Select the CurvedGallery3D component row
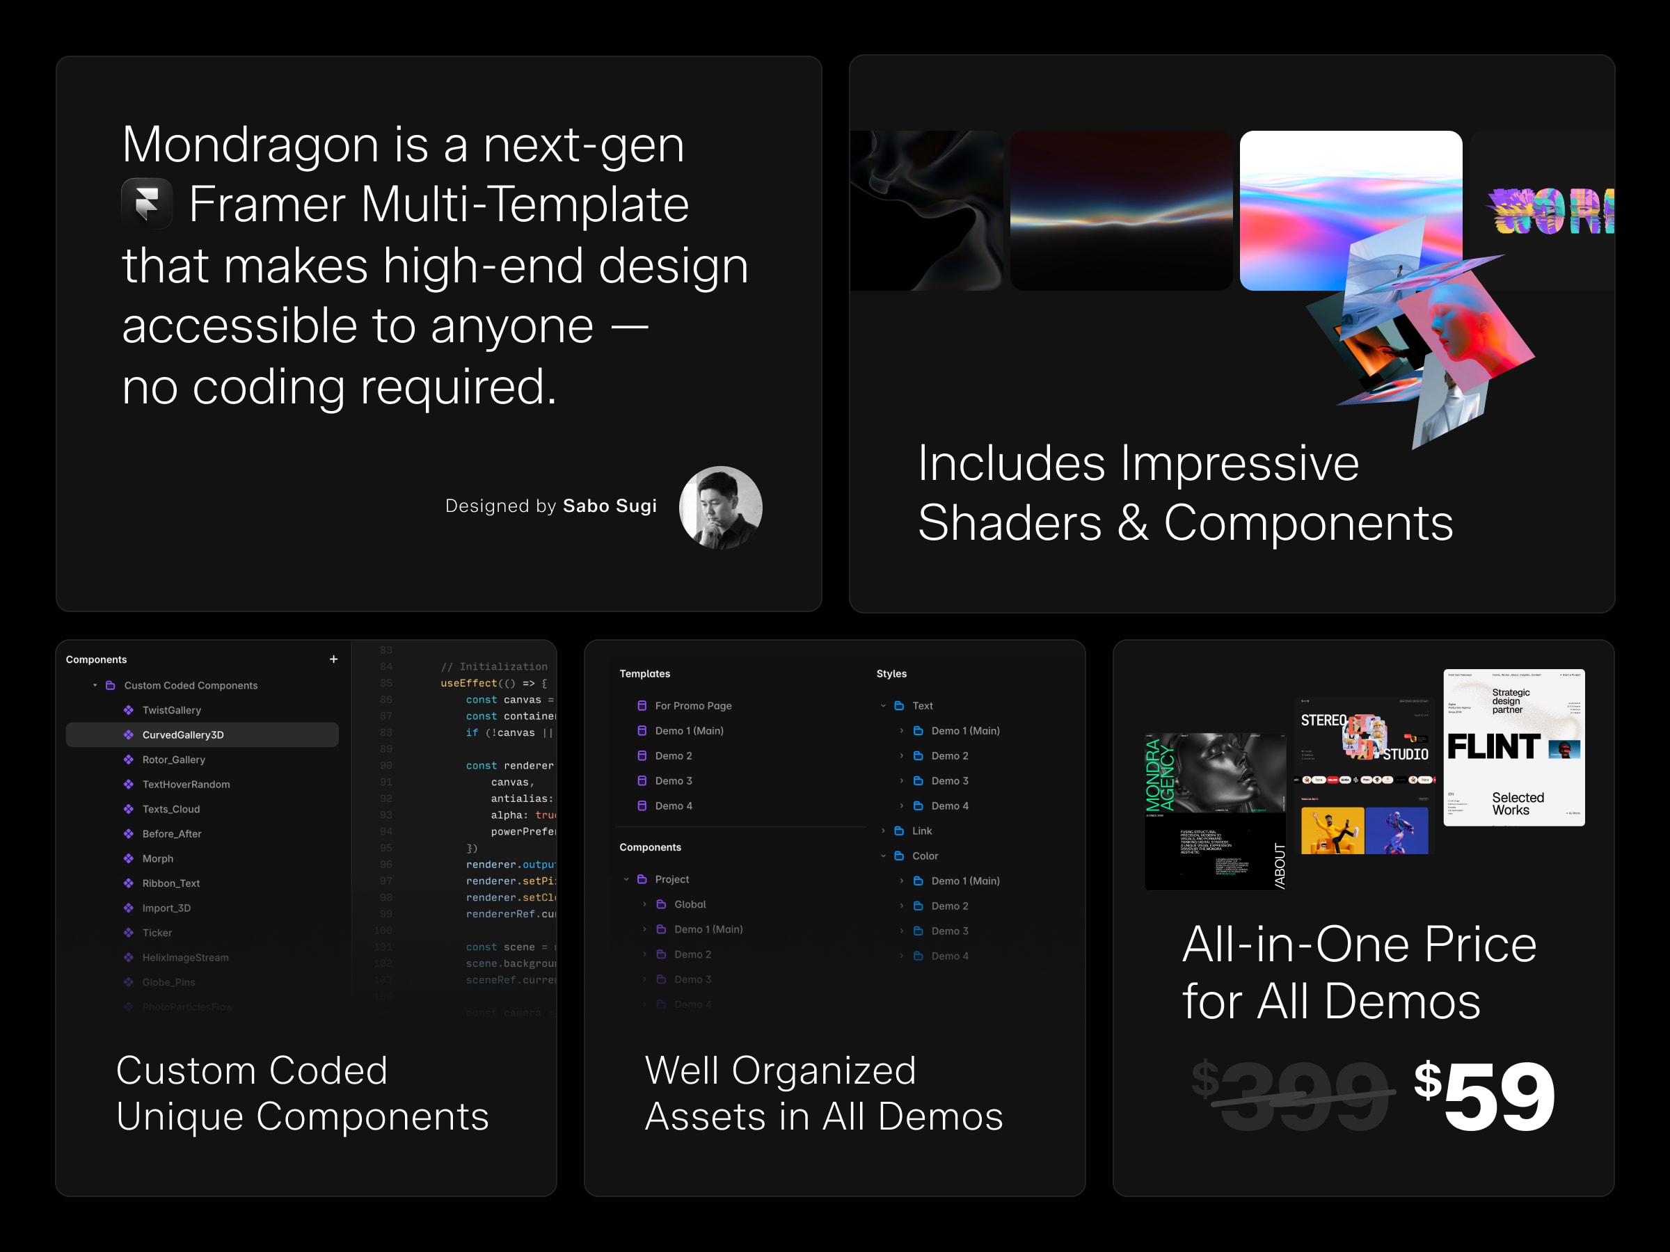 pos(202,735)
